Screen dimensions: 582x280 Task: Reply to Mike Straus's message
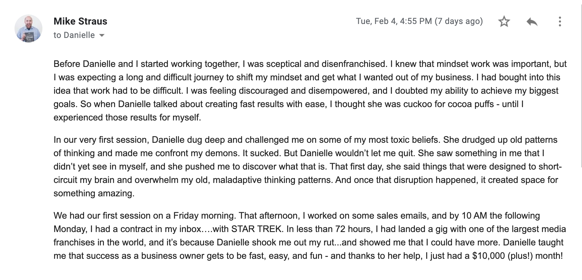532,21
